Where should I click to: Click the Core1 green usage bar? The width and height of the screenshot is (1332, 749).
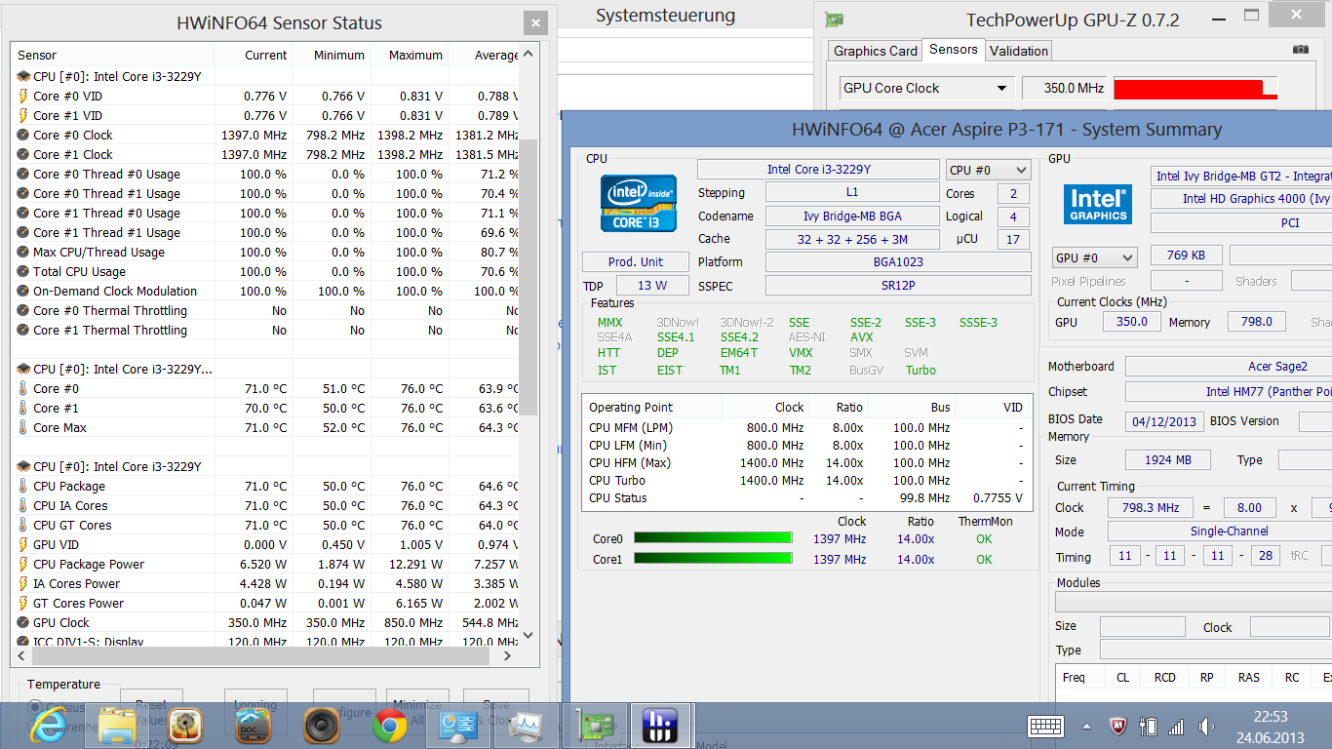(x=713, y=559)
